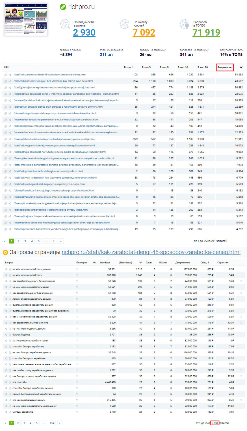Viewport: 247px width, 431px height.
Task: Click the share icon for /internet/jandeks-direkt row
Action: [10, 100]
